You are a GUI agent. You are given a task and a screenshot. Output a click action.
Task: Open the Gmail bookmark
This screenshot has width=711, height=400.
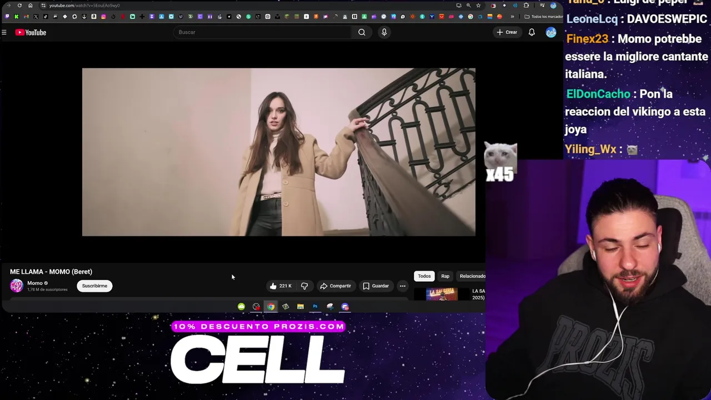(26, 17)
